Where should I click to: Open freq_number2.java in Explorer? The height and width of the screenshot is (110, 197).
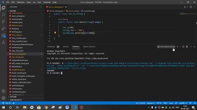click(19, 41)
